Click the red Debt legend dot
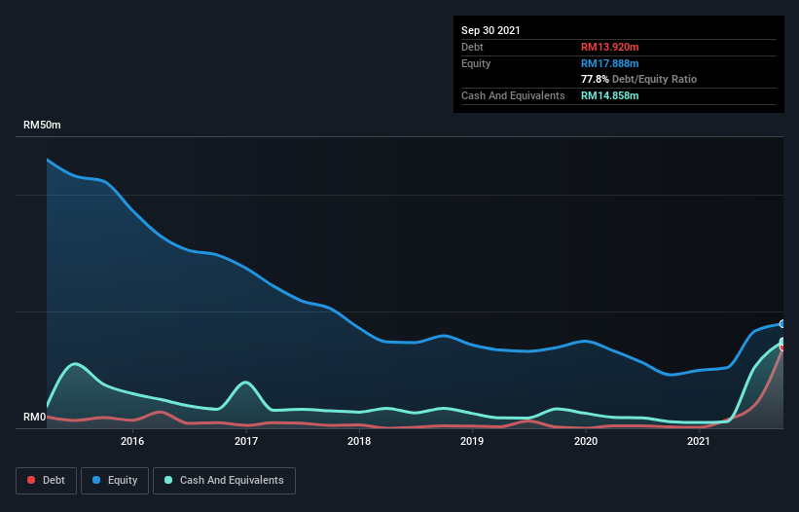The height and width of the screenshot is (512, 799). 31,480
